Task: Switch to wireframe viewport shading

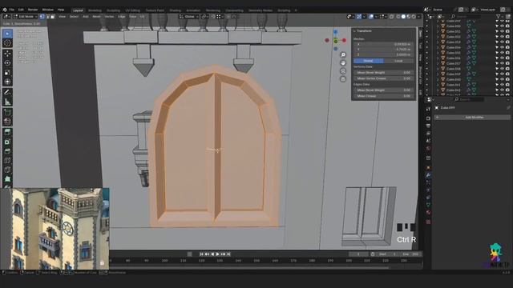Action: point(398,17)
